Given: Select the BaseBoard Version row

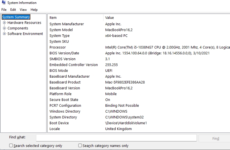Looking at the screenshot, I should tap(139, 88).
